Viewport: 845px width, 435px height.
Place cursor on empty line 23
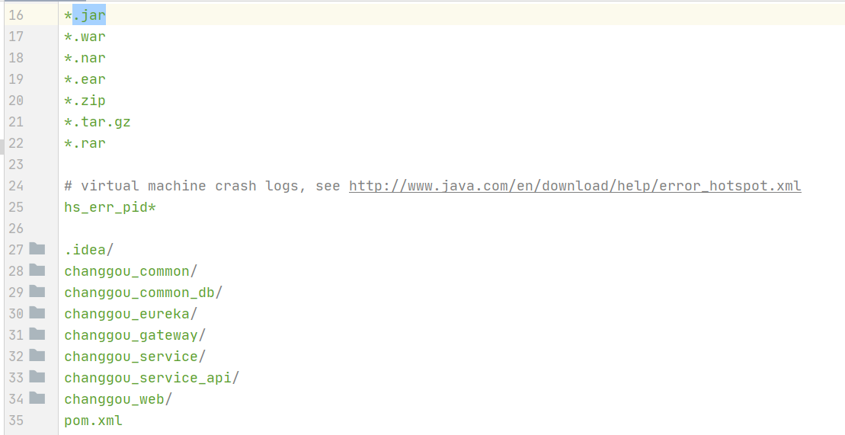pyautogui.click(x=452, y=165)
